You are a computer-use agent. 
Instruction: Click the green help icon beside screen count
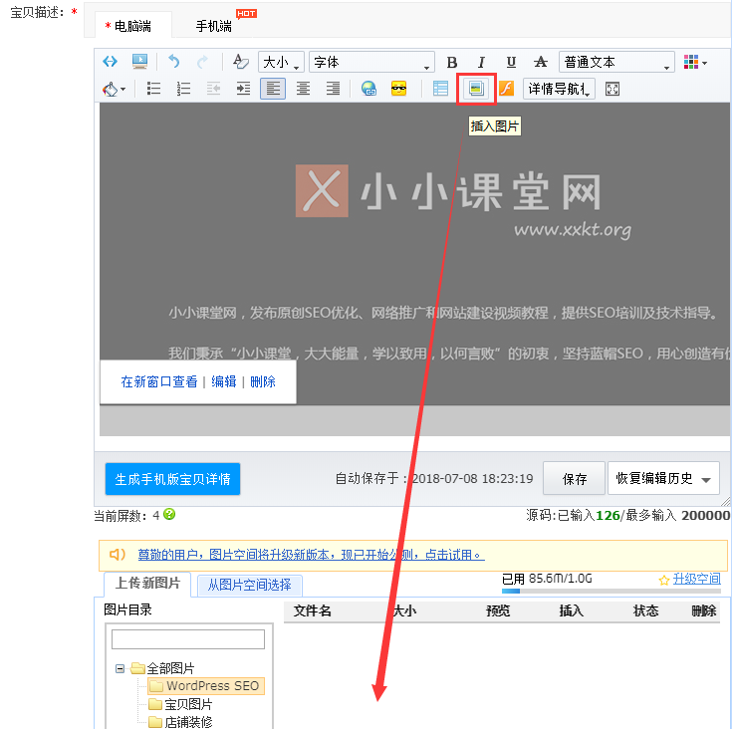[x=169, y=515]
